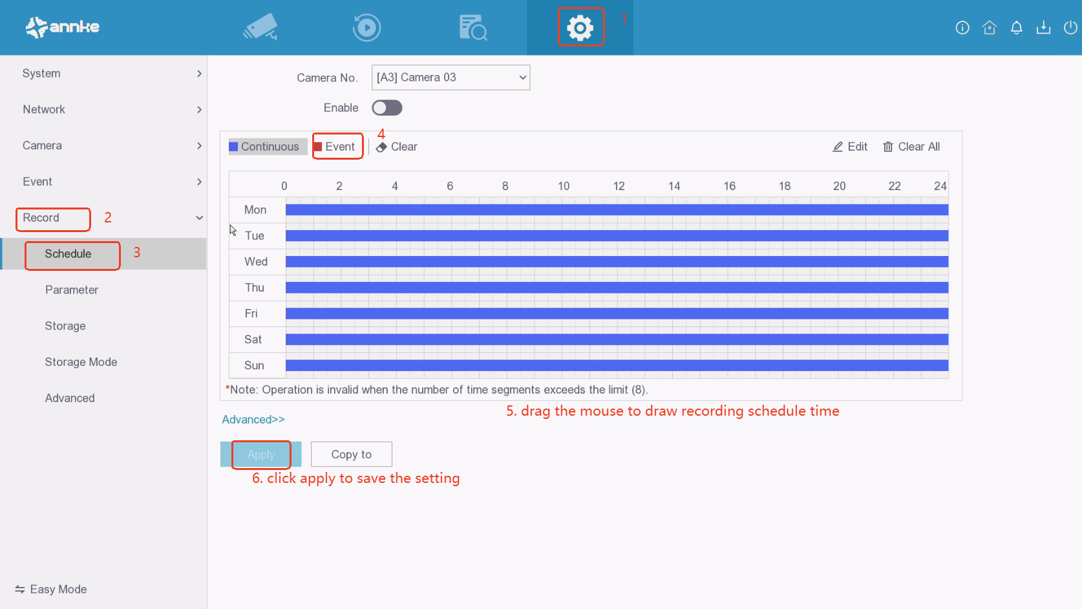1082x609 pixels.
Task: Click the hour 24 label on timeline
Action: 940,186
